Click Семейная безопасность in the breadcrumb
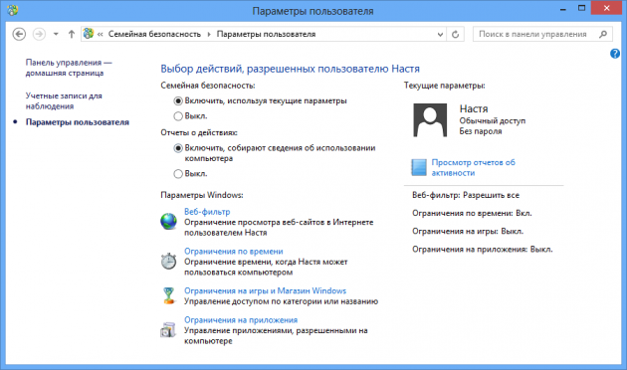The height and width of the screenshot is (370, 627). (154, 35)
